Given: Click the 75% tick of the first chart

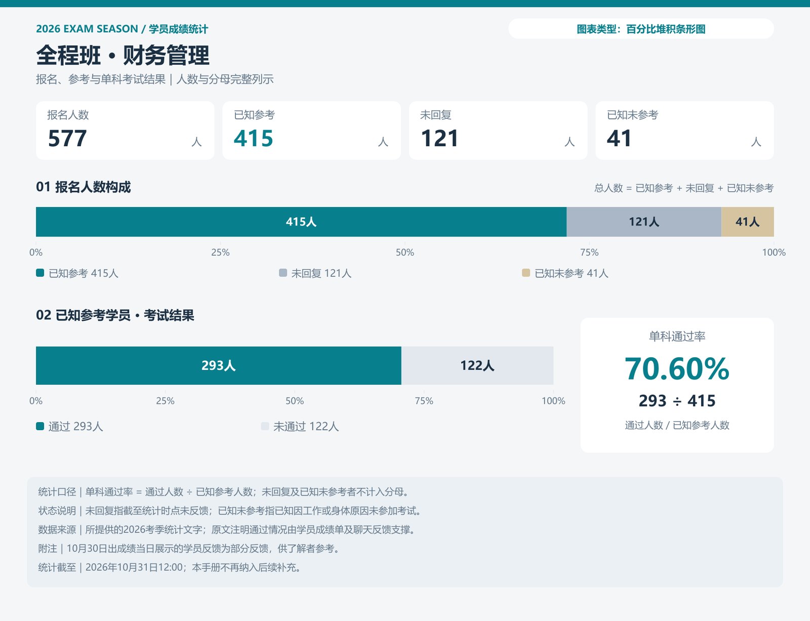Looking at the screenshot, I should [589, 252].
